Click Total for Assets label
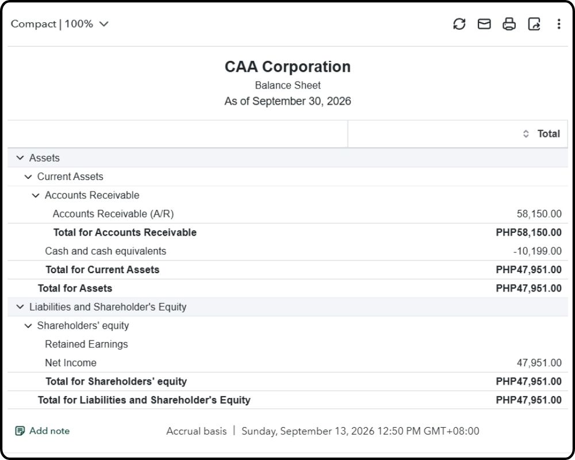 pos(75,288)
